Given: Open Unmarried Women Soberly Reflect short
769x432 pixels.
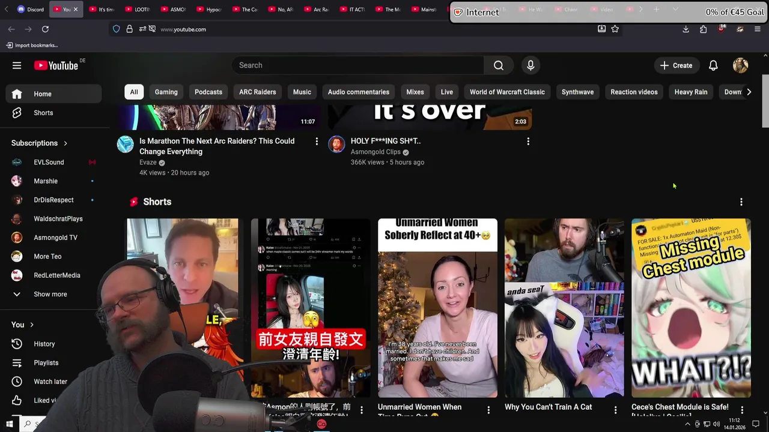Looking at the screenshot, I should point(437,308).
